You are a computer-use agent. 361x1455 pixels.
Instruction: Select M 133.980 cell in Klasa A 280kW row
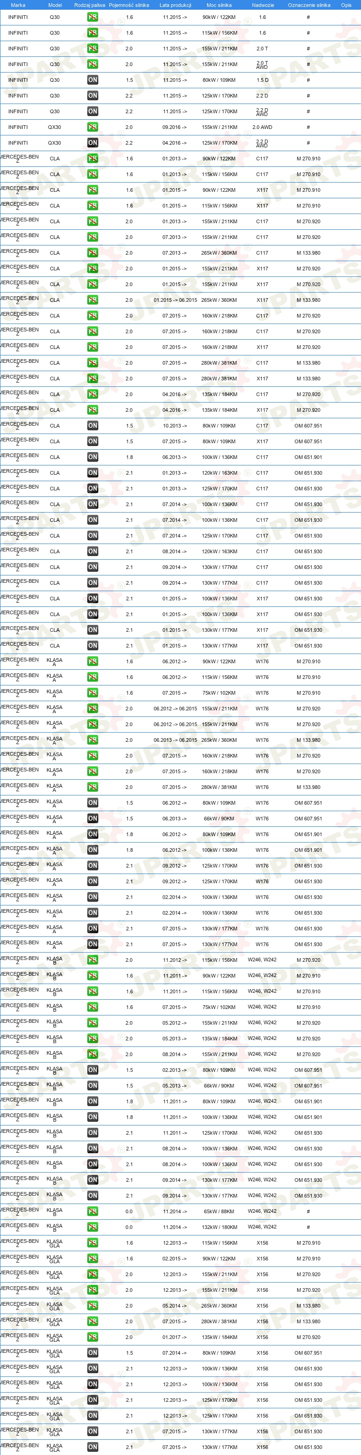[x=308, y=788]
